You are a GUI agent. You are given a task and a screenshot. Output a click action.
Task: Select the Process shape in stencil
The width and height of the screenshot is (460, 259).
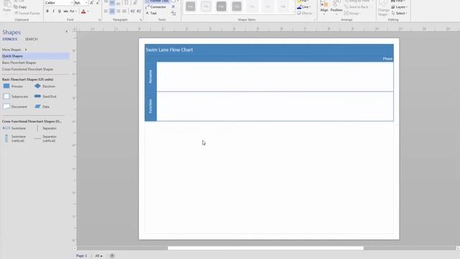click(13, 86)
